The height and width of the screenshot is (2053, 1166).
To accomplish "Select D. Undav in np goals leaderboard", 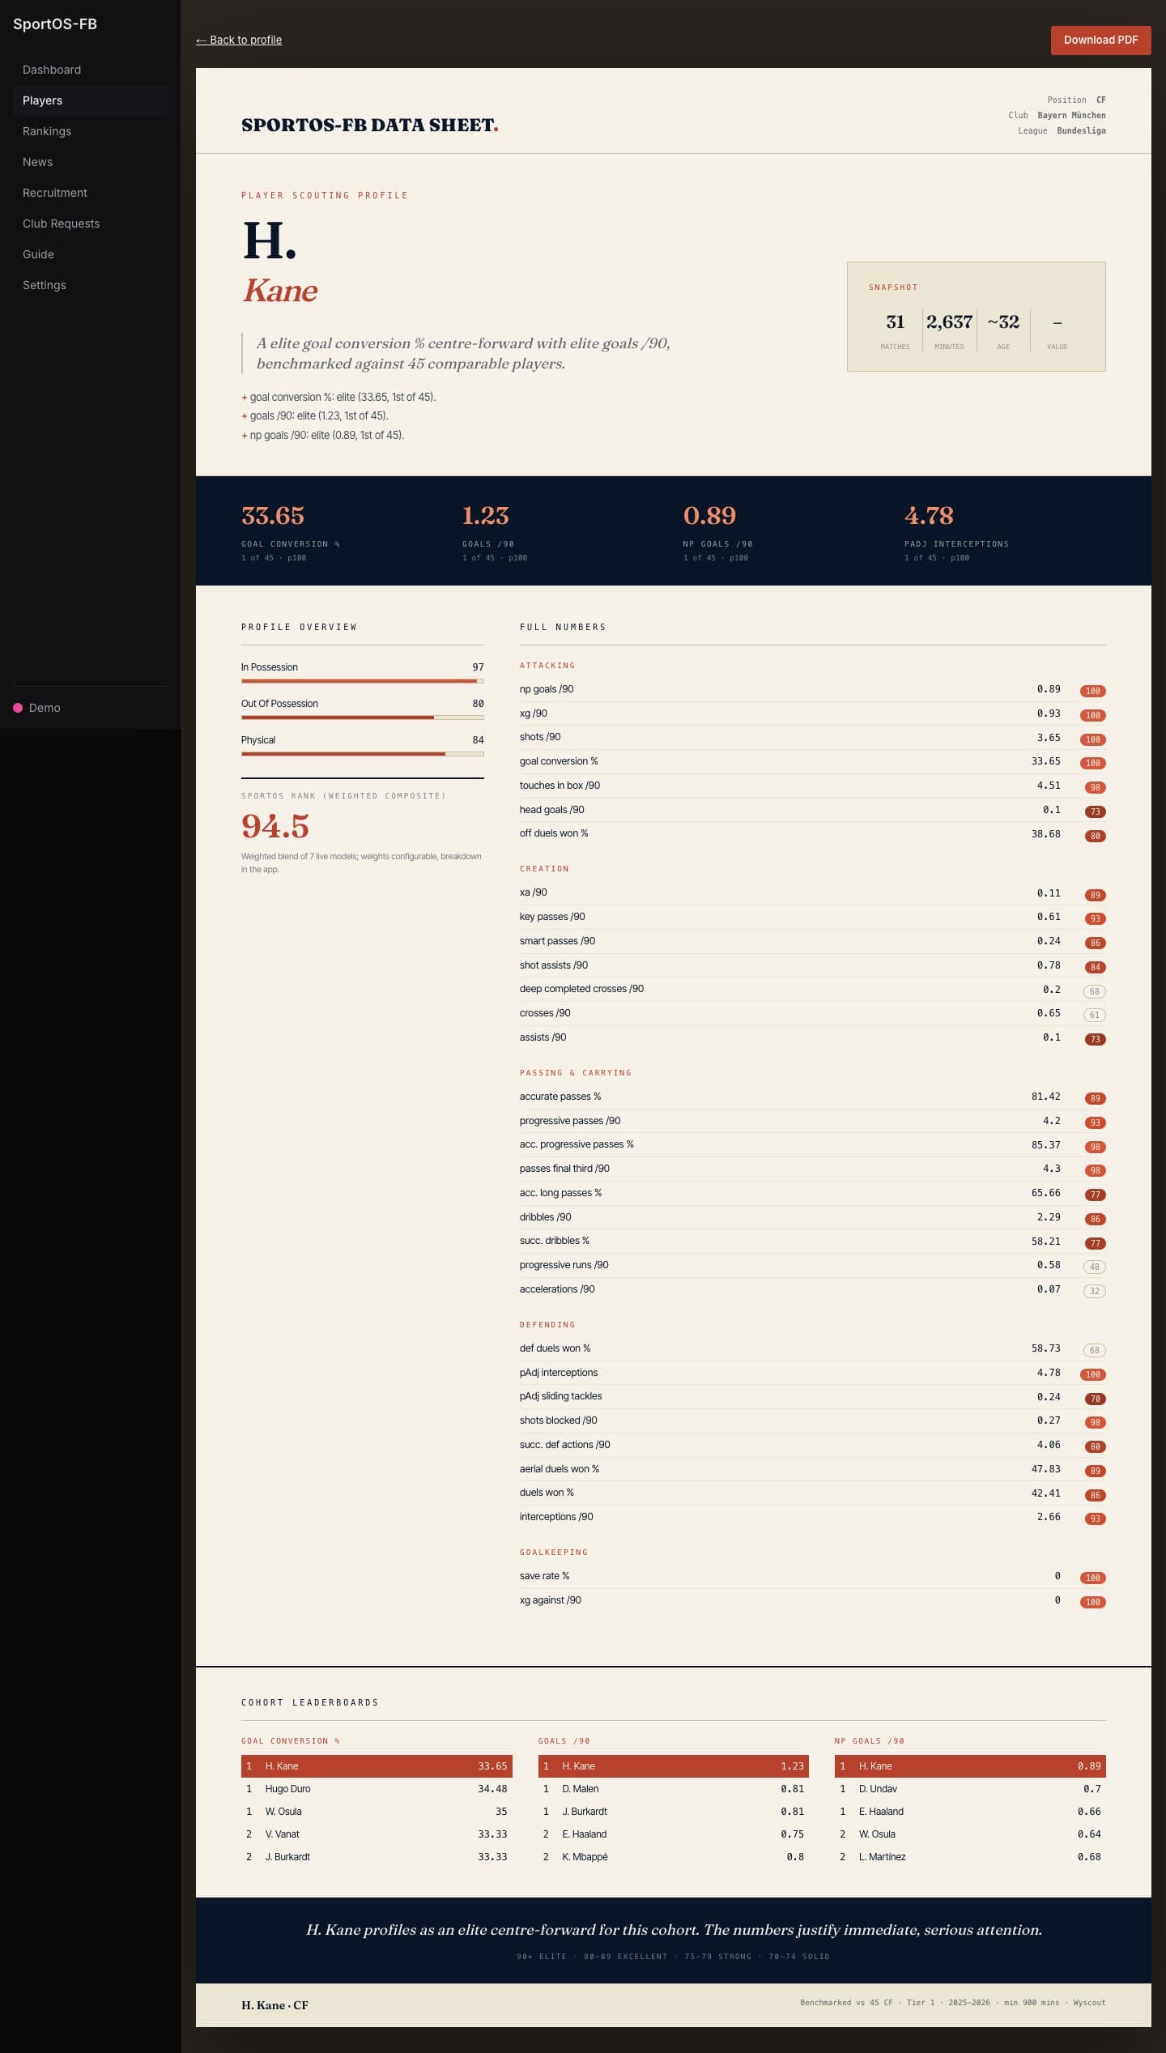I will click(x=970, y=1789).
